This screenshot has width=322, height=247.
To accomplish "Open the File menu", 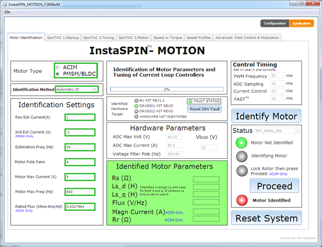I will (x=7, y=11).
